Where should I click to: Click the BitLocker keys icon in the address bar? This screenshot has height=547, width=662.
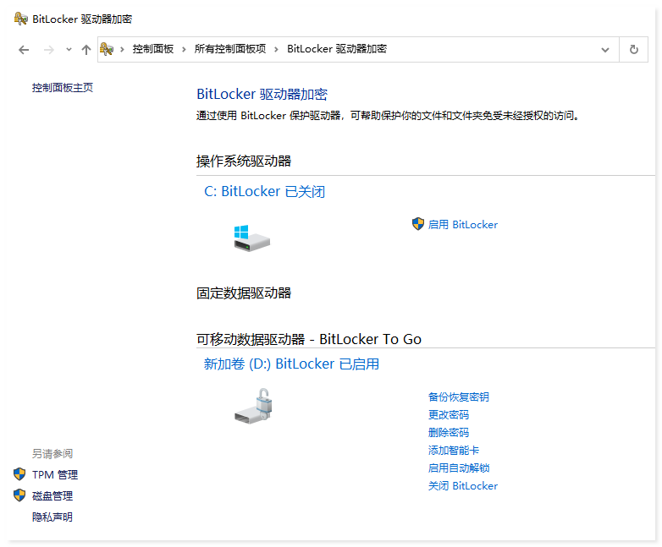(x=107, y=49)
